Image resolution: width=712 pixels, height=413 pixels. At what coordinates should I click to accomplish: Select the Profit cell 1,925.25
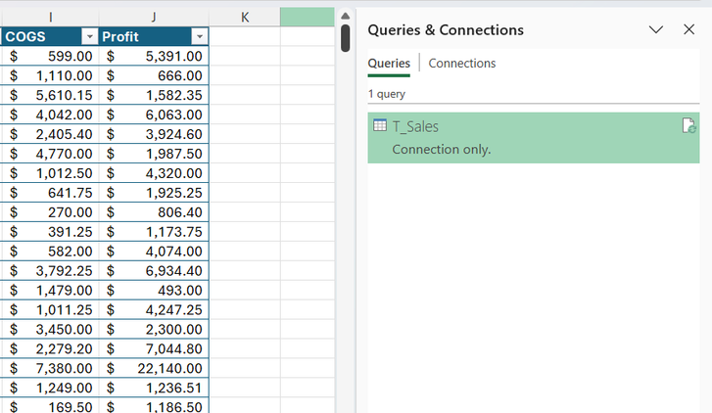click(x=154, y=193)
